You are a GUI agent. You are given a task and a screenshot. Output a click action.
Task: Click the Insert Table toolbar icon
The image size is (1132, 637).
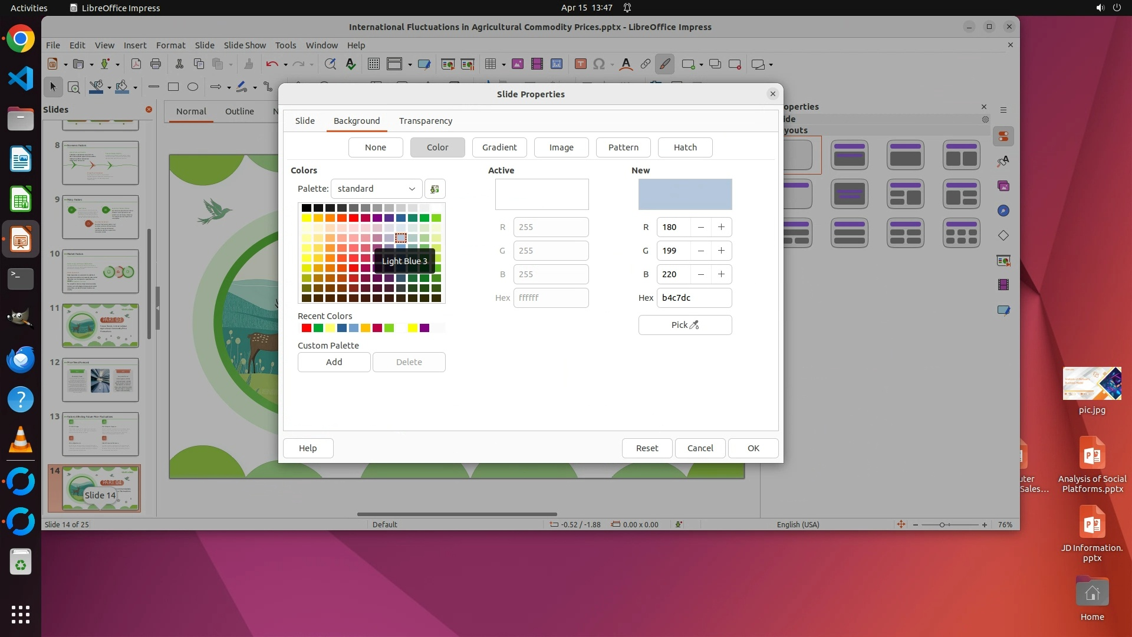coord(490,64)
